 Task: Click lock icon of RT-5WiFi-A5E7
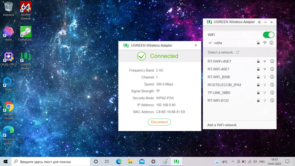tap(258, 61)
